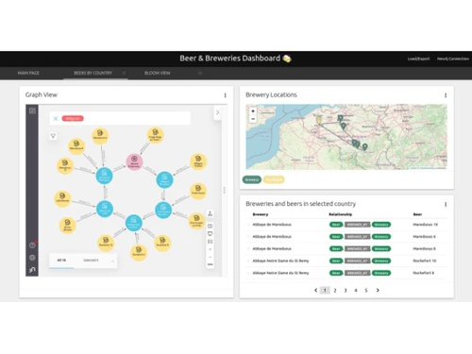The width and height of the screenshot is (472, 354).
Task: Jump to table page 3
Action: point(346,290)
